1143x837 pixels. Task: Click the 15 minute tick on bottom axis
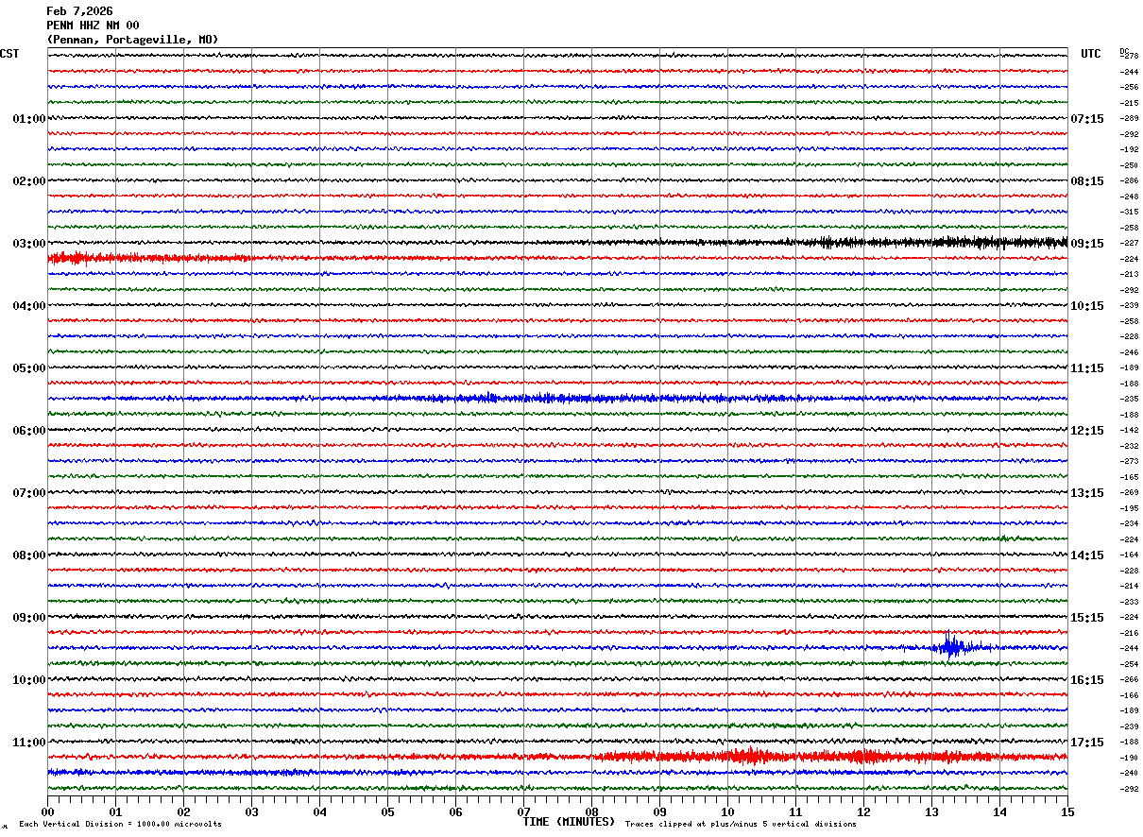click(x=1066, y=811)
